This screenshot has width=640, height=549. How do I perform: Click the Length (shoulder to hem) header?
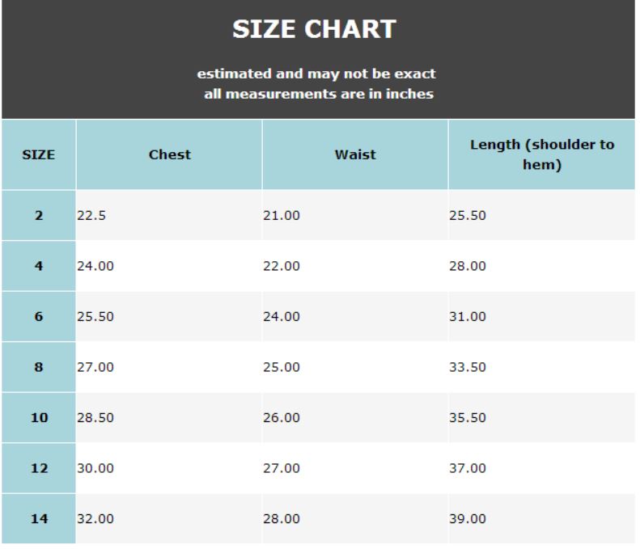542,154
